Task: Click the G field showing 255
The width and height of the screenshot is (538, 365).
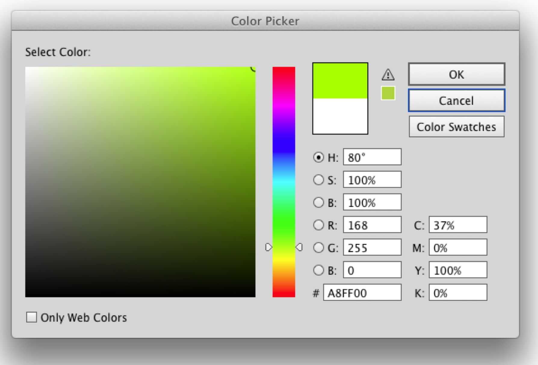Action: (x=372, y=247)
